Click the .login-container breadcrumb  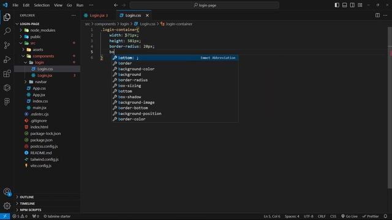click(176, 24)
